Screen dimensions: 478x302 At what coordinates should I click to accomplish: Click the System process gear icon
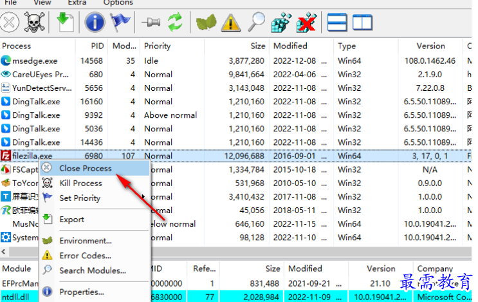tap(6, 238)
